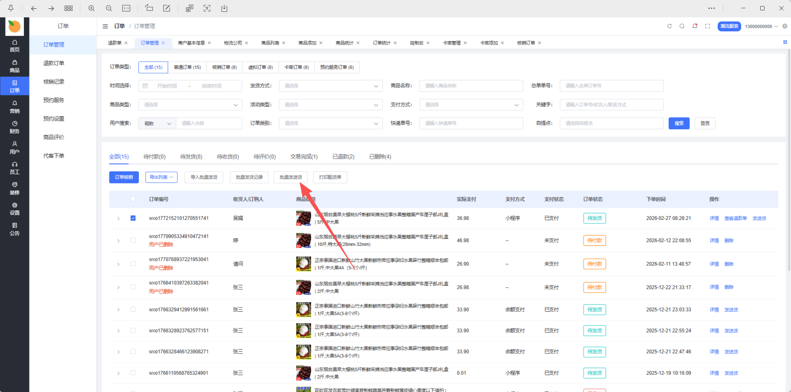
Task: Open the notification bell icon
Action: (x=695, y=26)
